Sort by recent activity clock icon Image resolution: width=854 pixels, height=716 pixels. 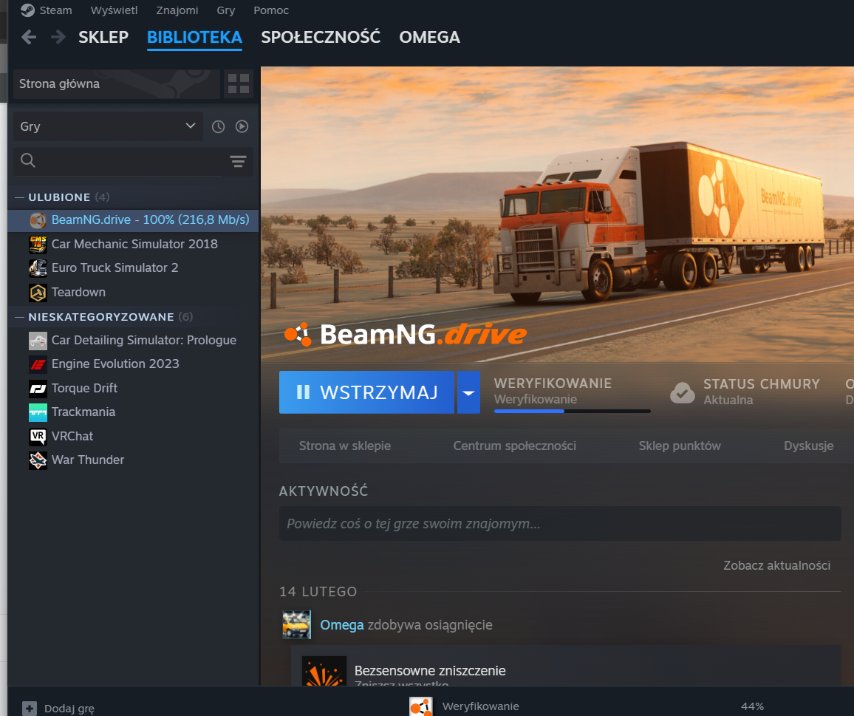[218, 126]
